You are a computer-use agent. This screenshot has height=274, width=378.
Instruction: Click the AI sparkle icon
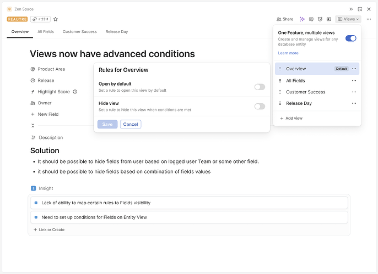(302, 19)
